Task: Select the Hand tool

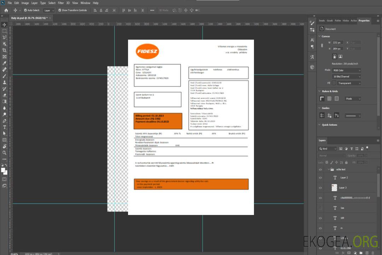Action: [4, 146]
